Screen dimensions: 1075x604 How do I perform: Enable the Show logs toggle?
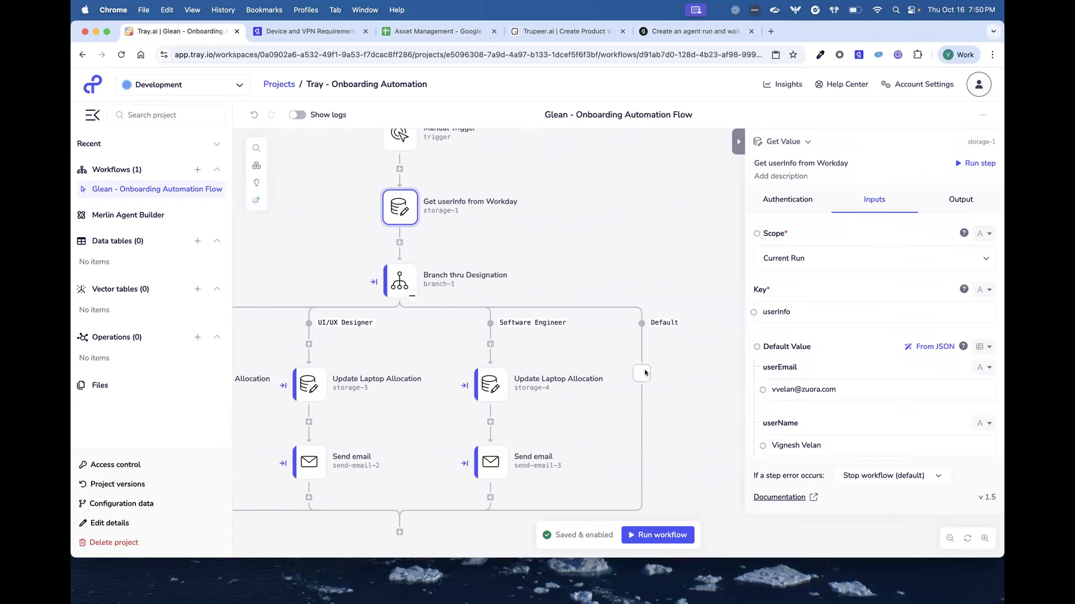click(x=297, y=115)
